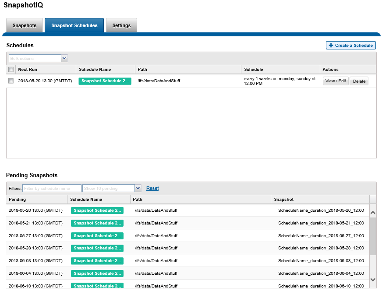Open the Bulk actions dropdown chevron
Image resolution: width=382 pixels, height=298 pixels.
(64, 58)
